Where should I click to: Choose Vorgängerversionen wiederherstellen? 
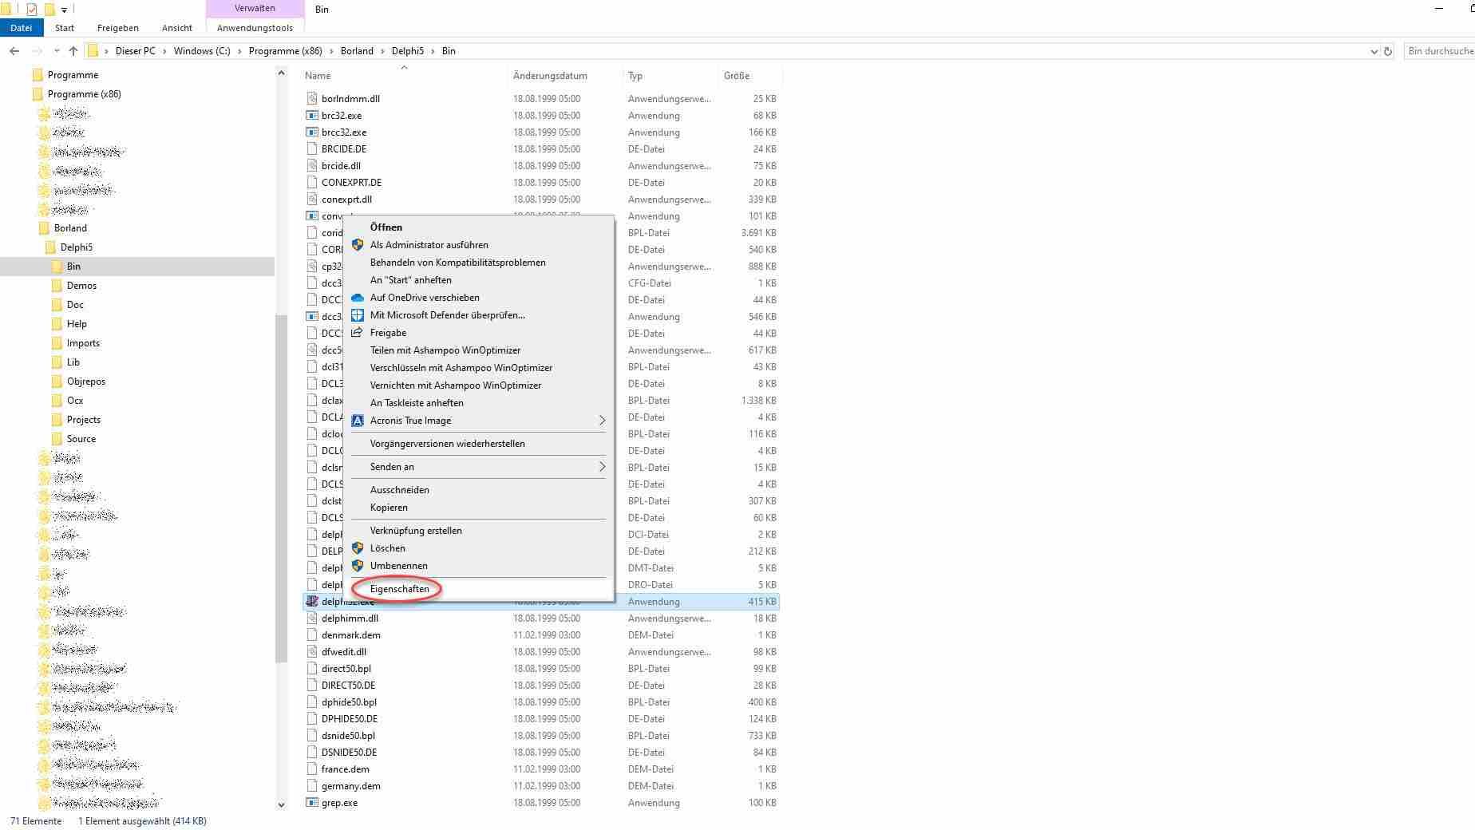click(479, 444)
